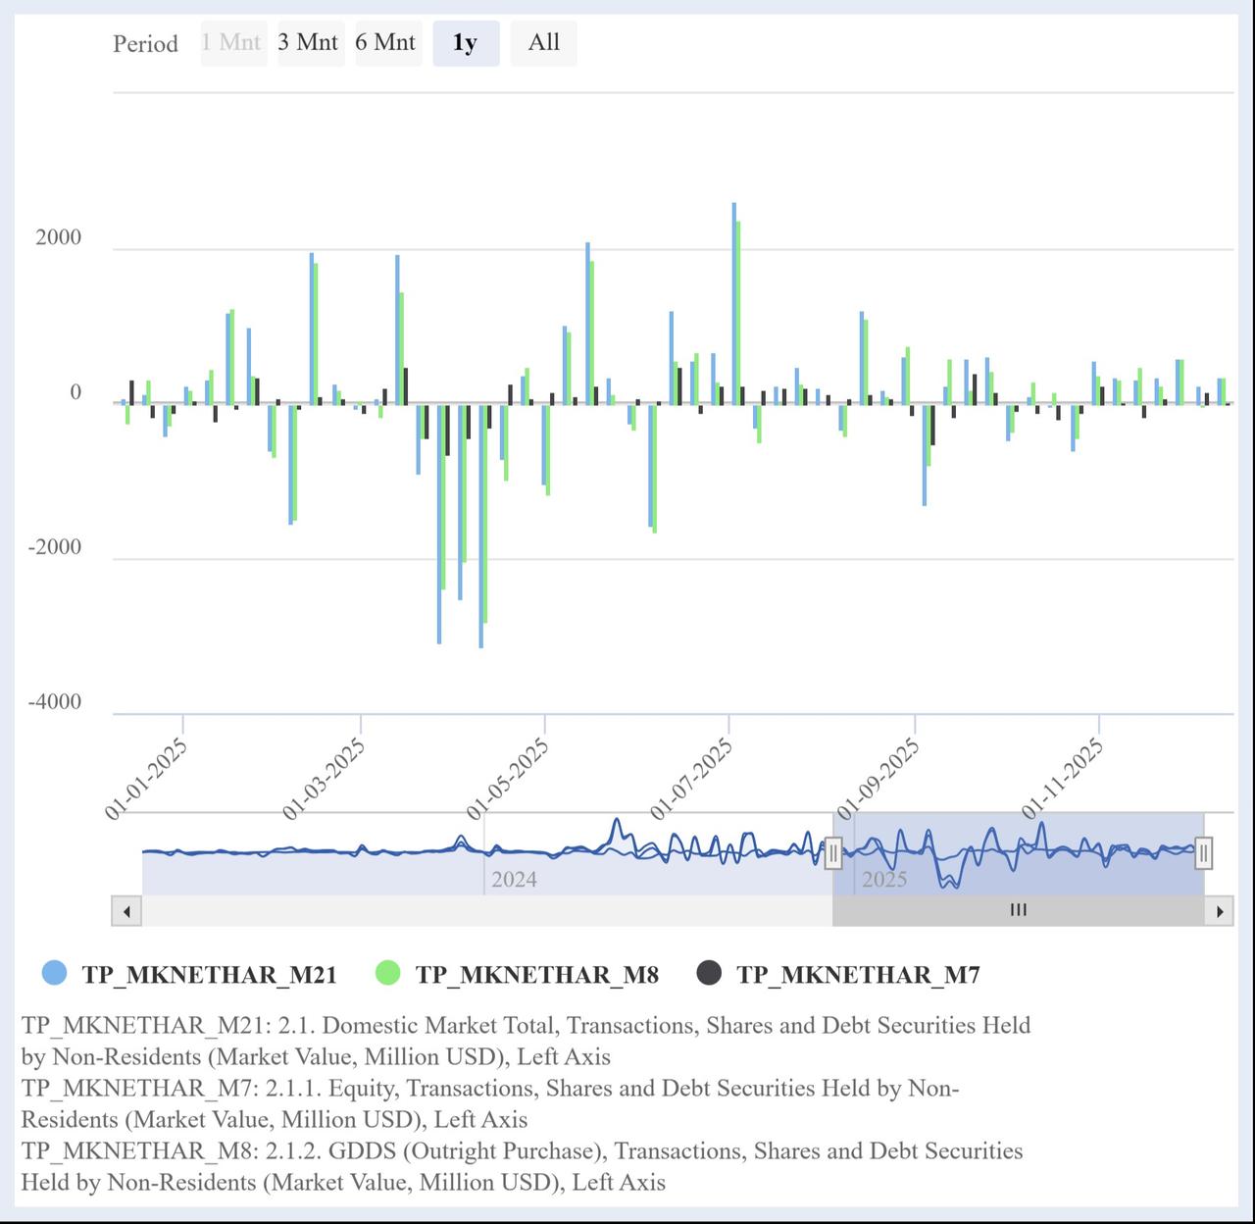Click the left scroll arrow below the navigator
This screenshot has height=1224, width=1255.
point(125,910)
